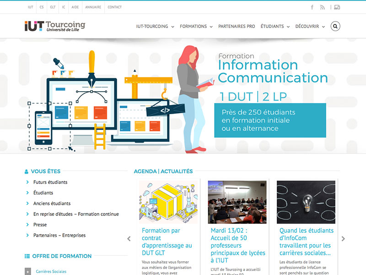Open the Carrières Sociales link

point(51,271)
